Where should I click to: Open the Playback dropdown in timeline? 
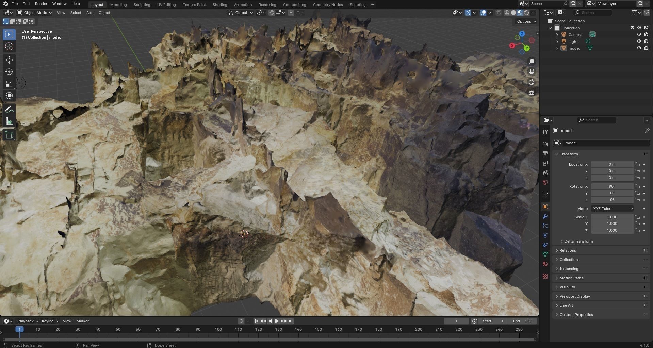pos(28,321)
